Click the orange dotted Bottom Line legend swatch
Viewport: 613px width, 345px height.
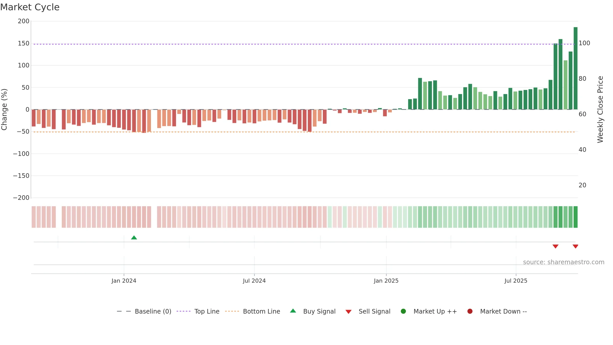tap(232, 311)
